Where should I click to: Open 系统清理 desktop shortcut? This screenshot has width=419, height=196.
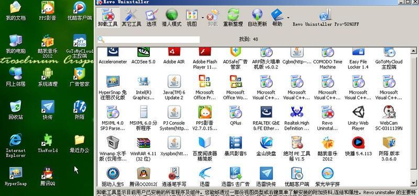pyautogui.click(x=48, y=77)
